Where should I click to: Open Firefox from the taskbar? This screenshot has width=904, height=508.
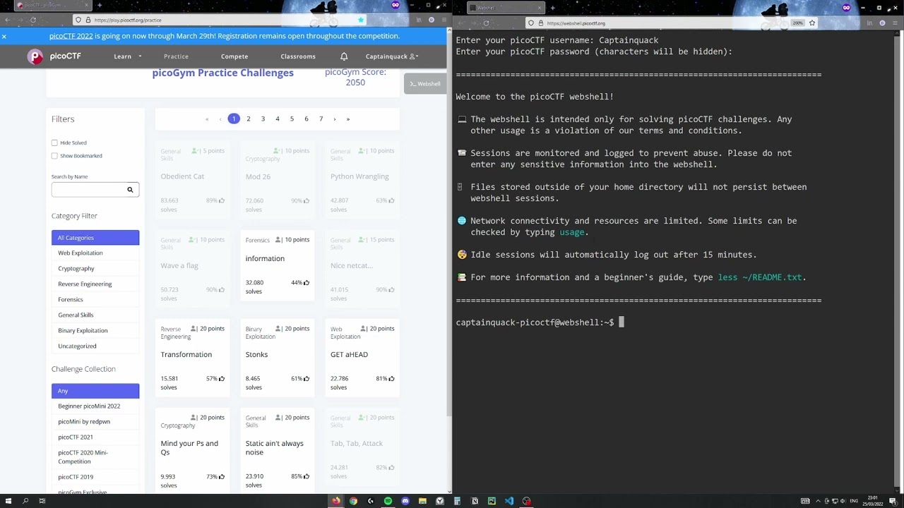point(336,501)
